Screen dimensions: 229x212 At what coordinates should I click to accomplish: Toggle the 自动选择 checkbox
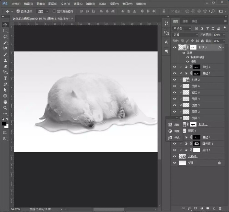coord(18,11)
